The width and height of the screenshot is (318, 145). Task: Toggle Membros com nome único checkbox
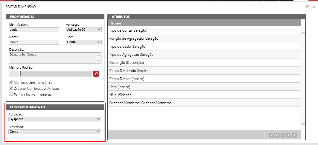[x=11, y=82]
